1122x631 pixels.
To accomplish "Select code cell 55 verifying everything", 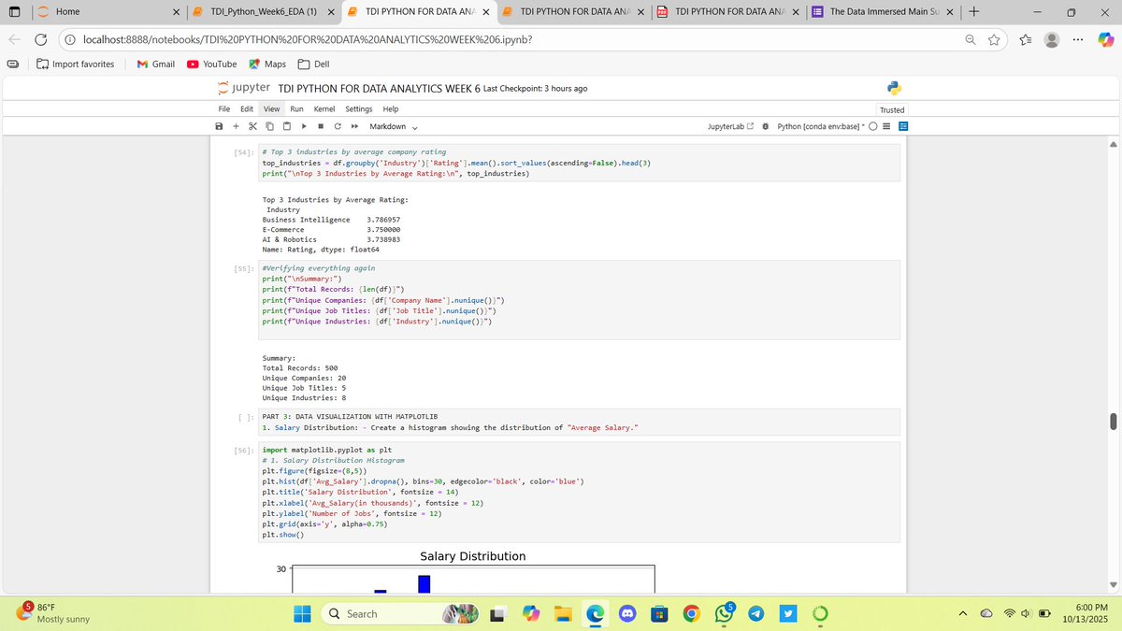I will pyautogui.click(x=581, y=299).
